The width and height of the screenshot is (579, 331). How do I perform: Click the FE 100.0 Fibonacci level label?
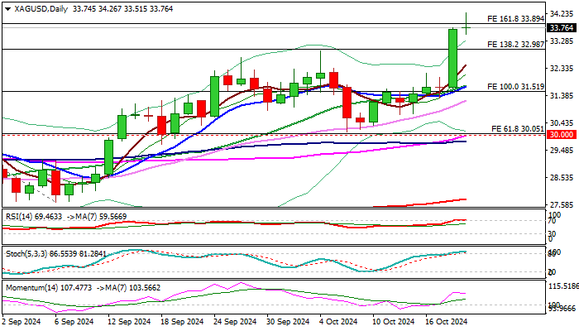tap(514, 86)
